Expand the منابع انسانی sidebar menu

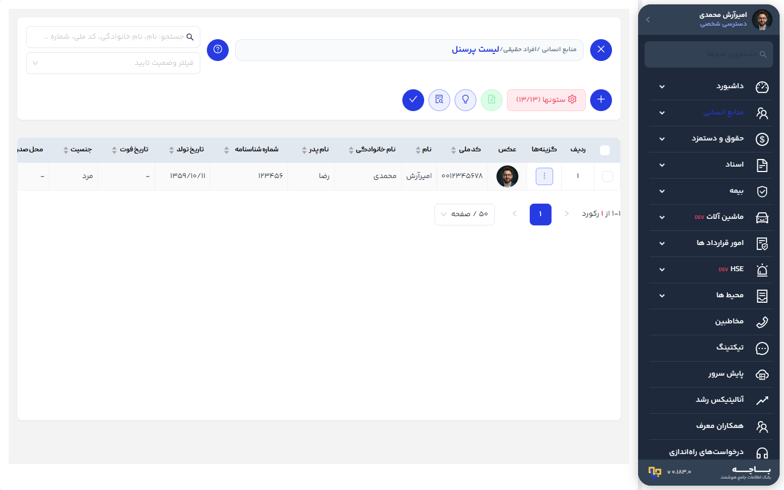711,113
